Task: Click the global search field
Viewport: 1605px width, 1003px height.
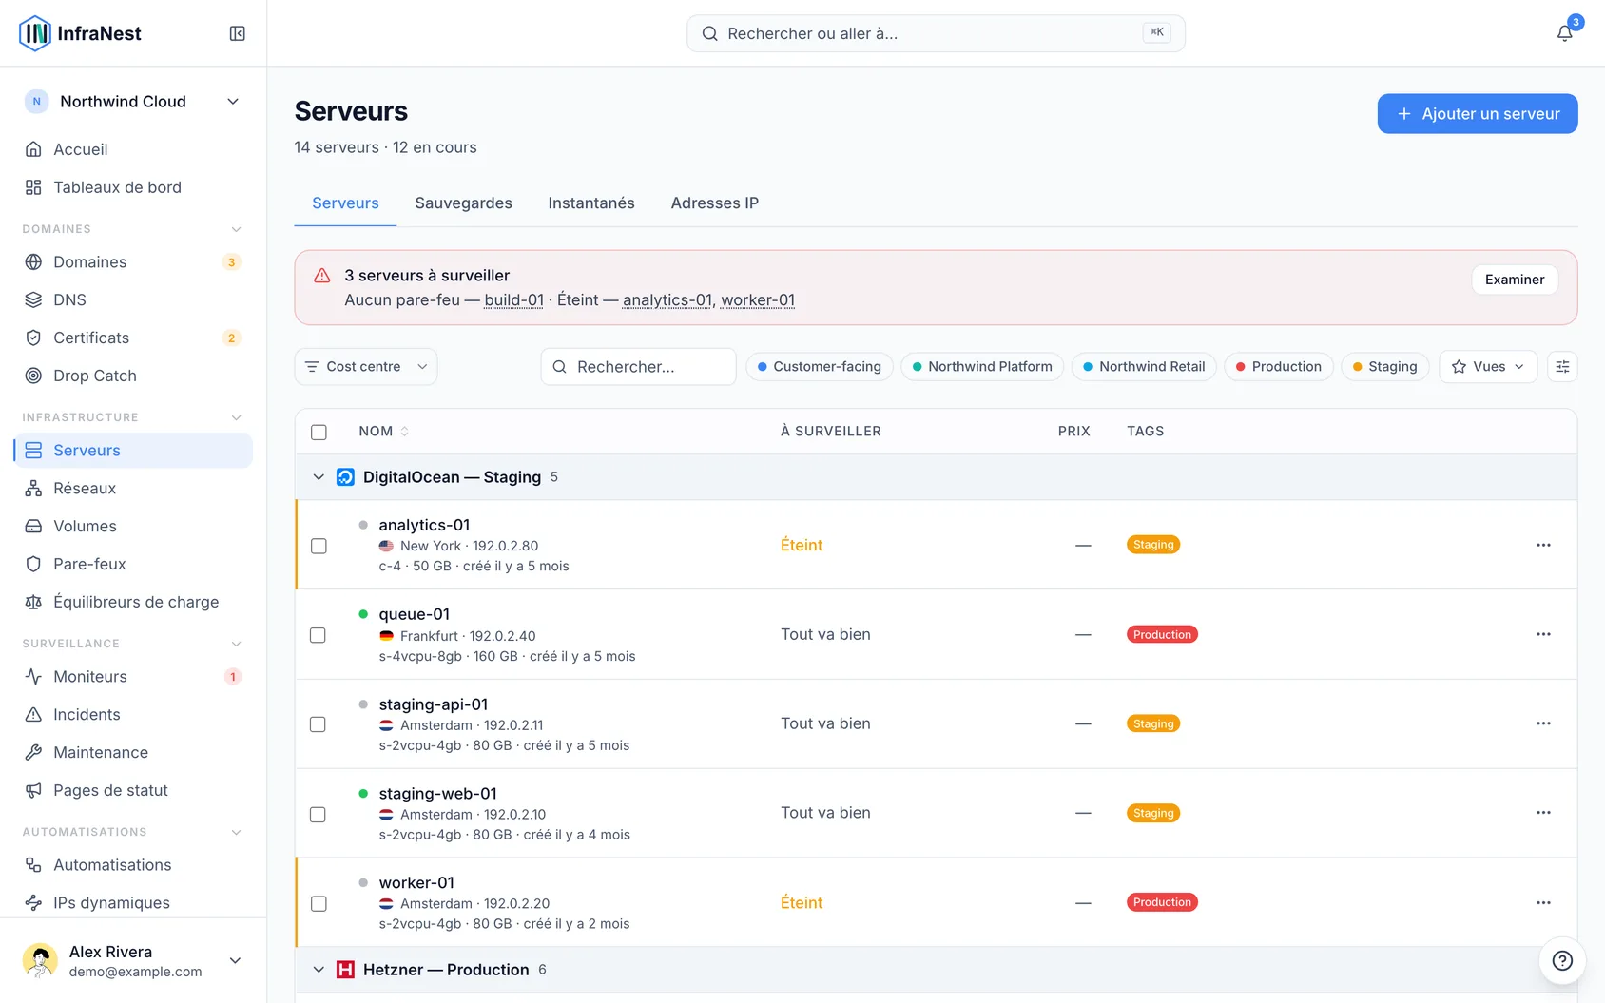Action: click(x=936, y=33)
